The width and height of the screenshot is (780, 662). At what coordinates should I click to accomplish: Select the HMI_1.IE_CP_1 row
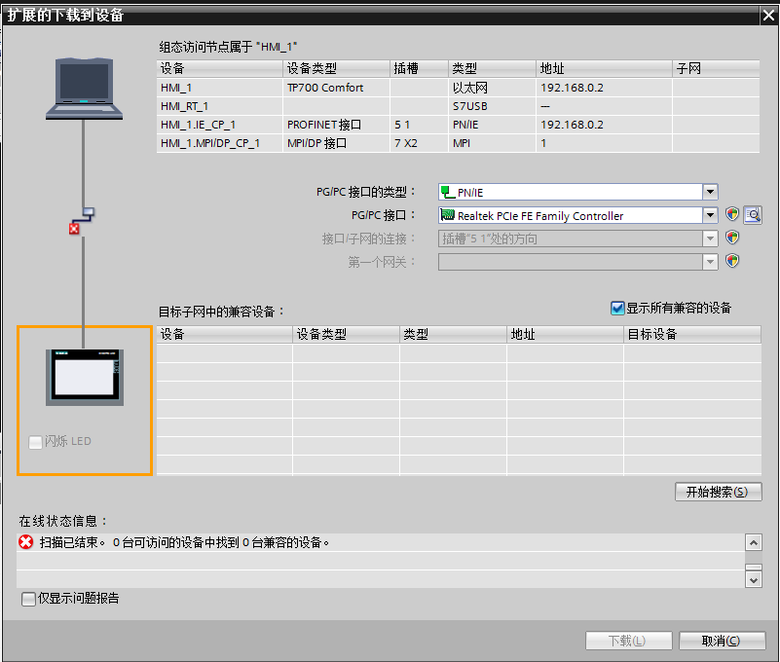tap(198, 125)
